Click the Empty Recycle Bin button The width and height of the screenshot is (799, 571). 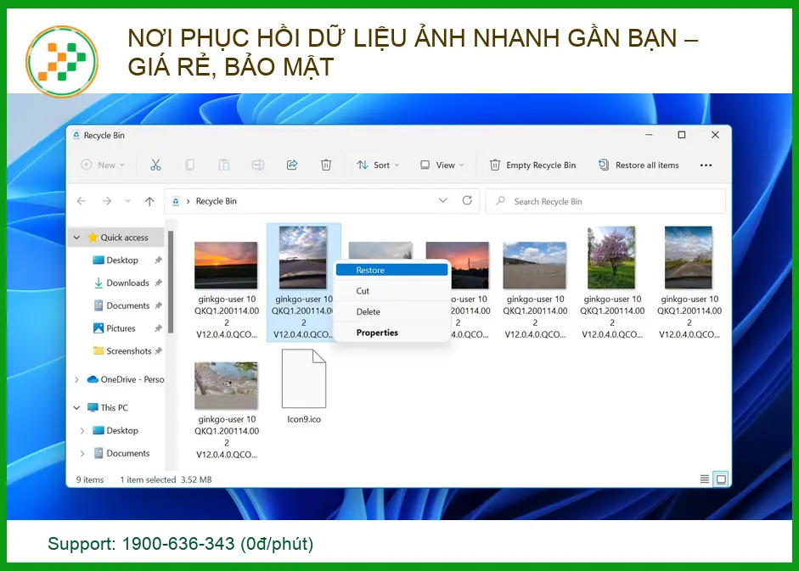[532, 165]
